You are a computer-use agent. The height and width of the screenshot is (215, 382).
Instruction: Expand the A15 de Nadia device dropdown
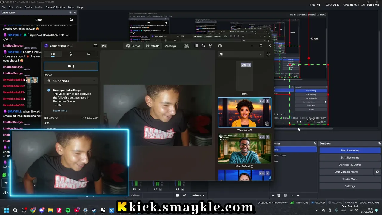click(x=71, y=81)
